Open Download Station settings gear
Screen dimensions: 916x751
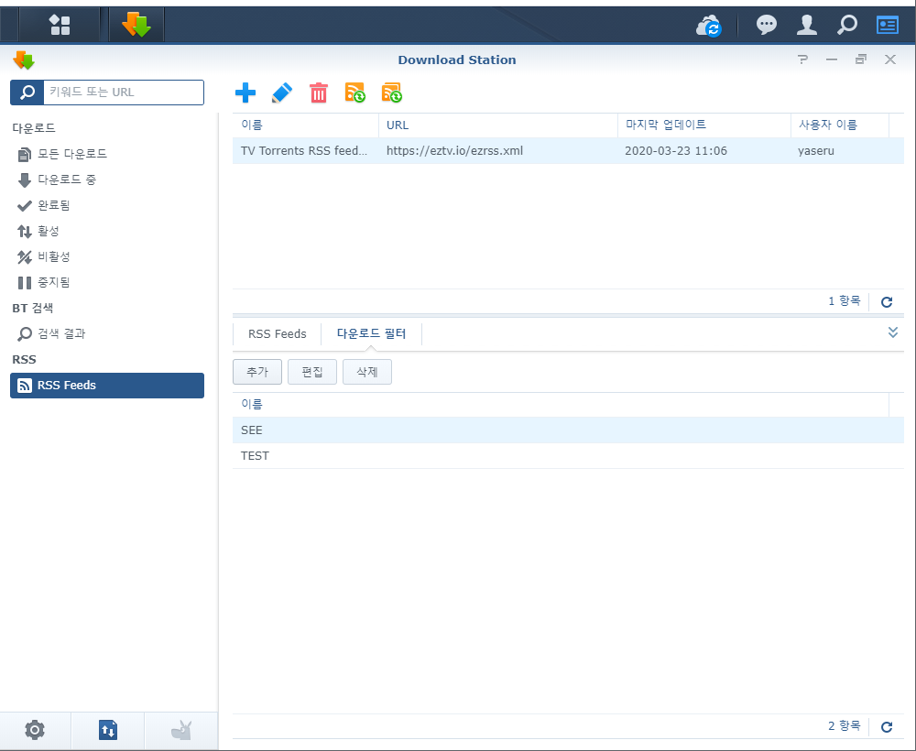click(35, 730)
